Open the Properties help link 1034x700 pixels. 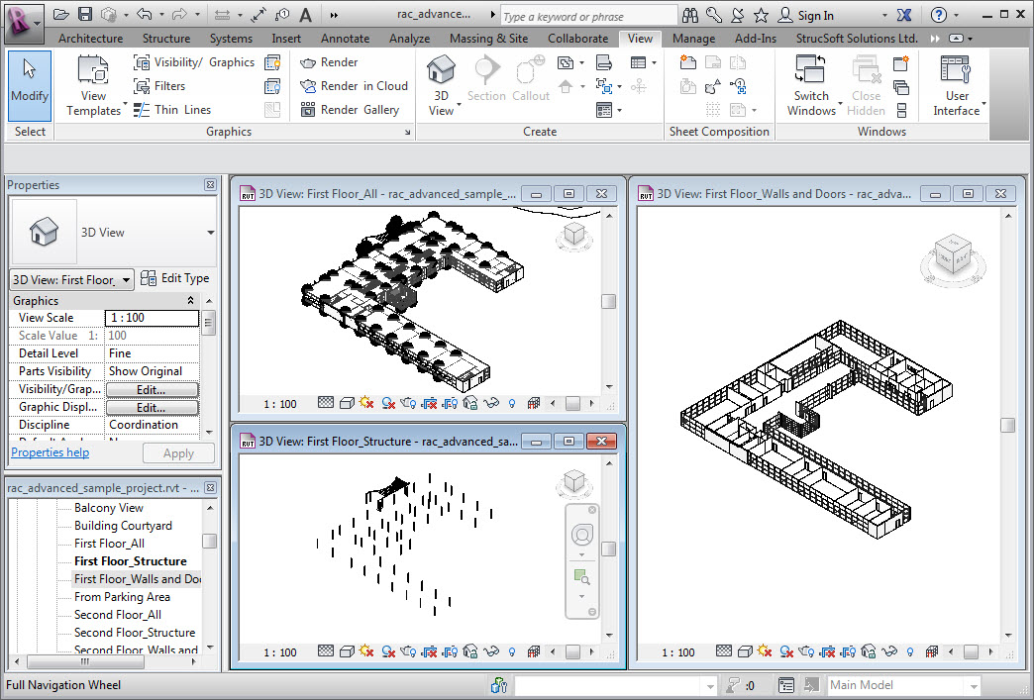tap(50, 452)
